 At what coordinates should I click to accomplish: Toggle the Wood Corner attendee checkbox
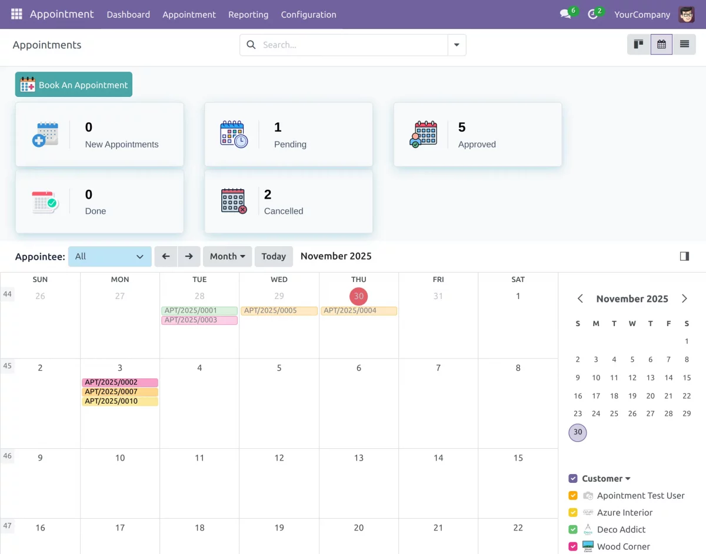point(572,546)
